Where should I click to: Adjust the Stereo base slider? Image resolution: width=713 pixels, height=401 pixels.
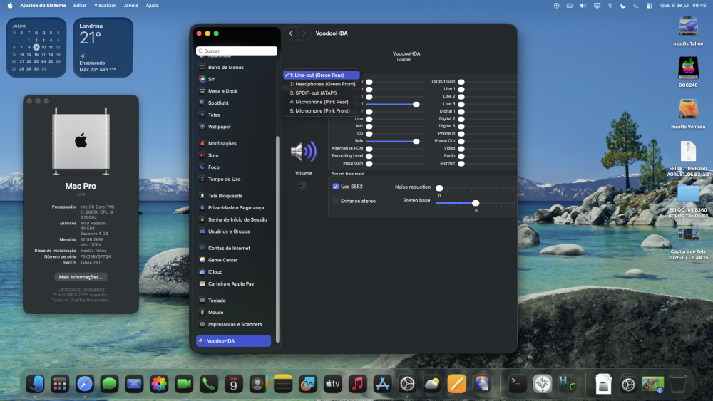pyautogui.click(x=475, y=203)
